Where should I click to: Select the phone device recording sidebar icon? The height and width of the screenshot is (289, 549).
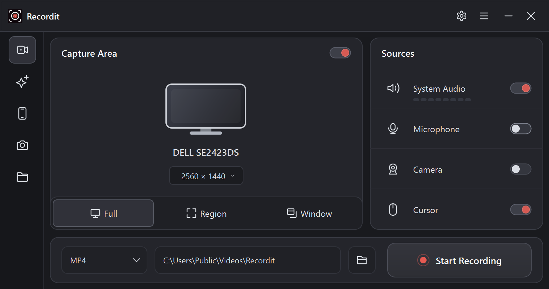[x=22, y=113]
